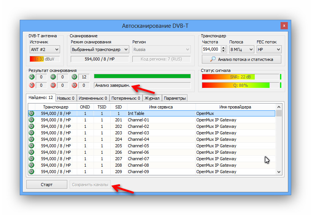
Task: Click the scroll down arrow in channel list
Action: (x=279, y=172)
